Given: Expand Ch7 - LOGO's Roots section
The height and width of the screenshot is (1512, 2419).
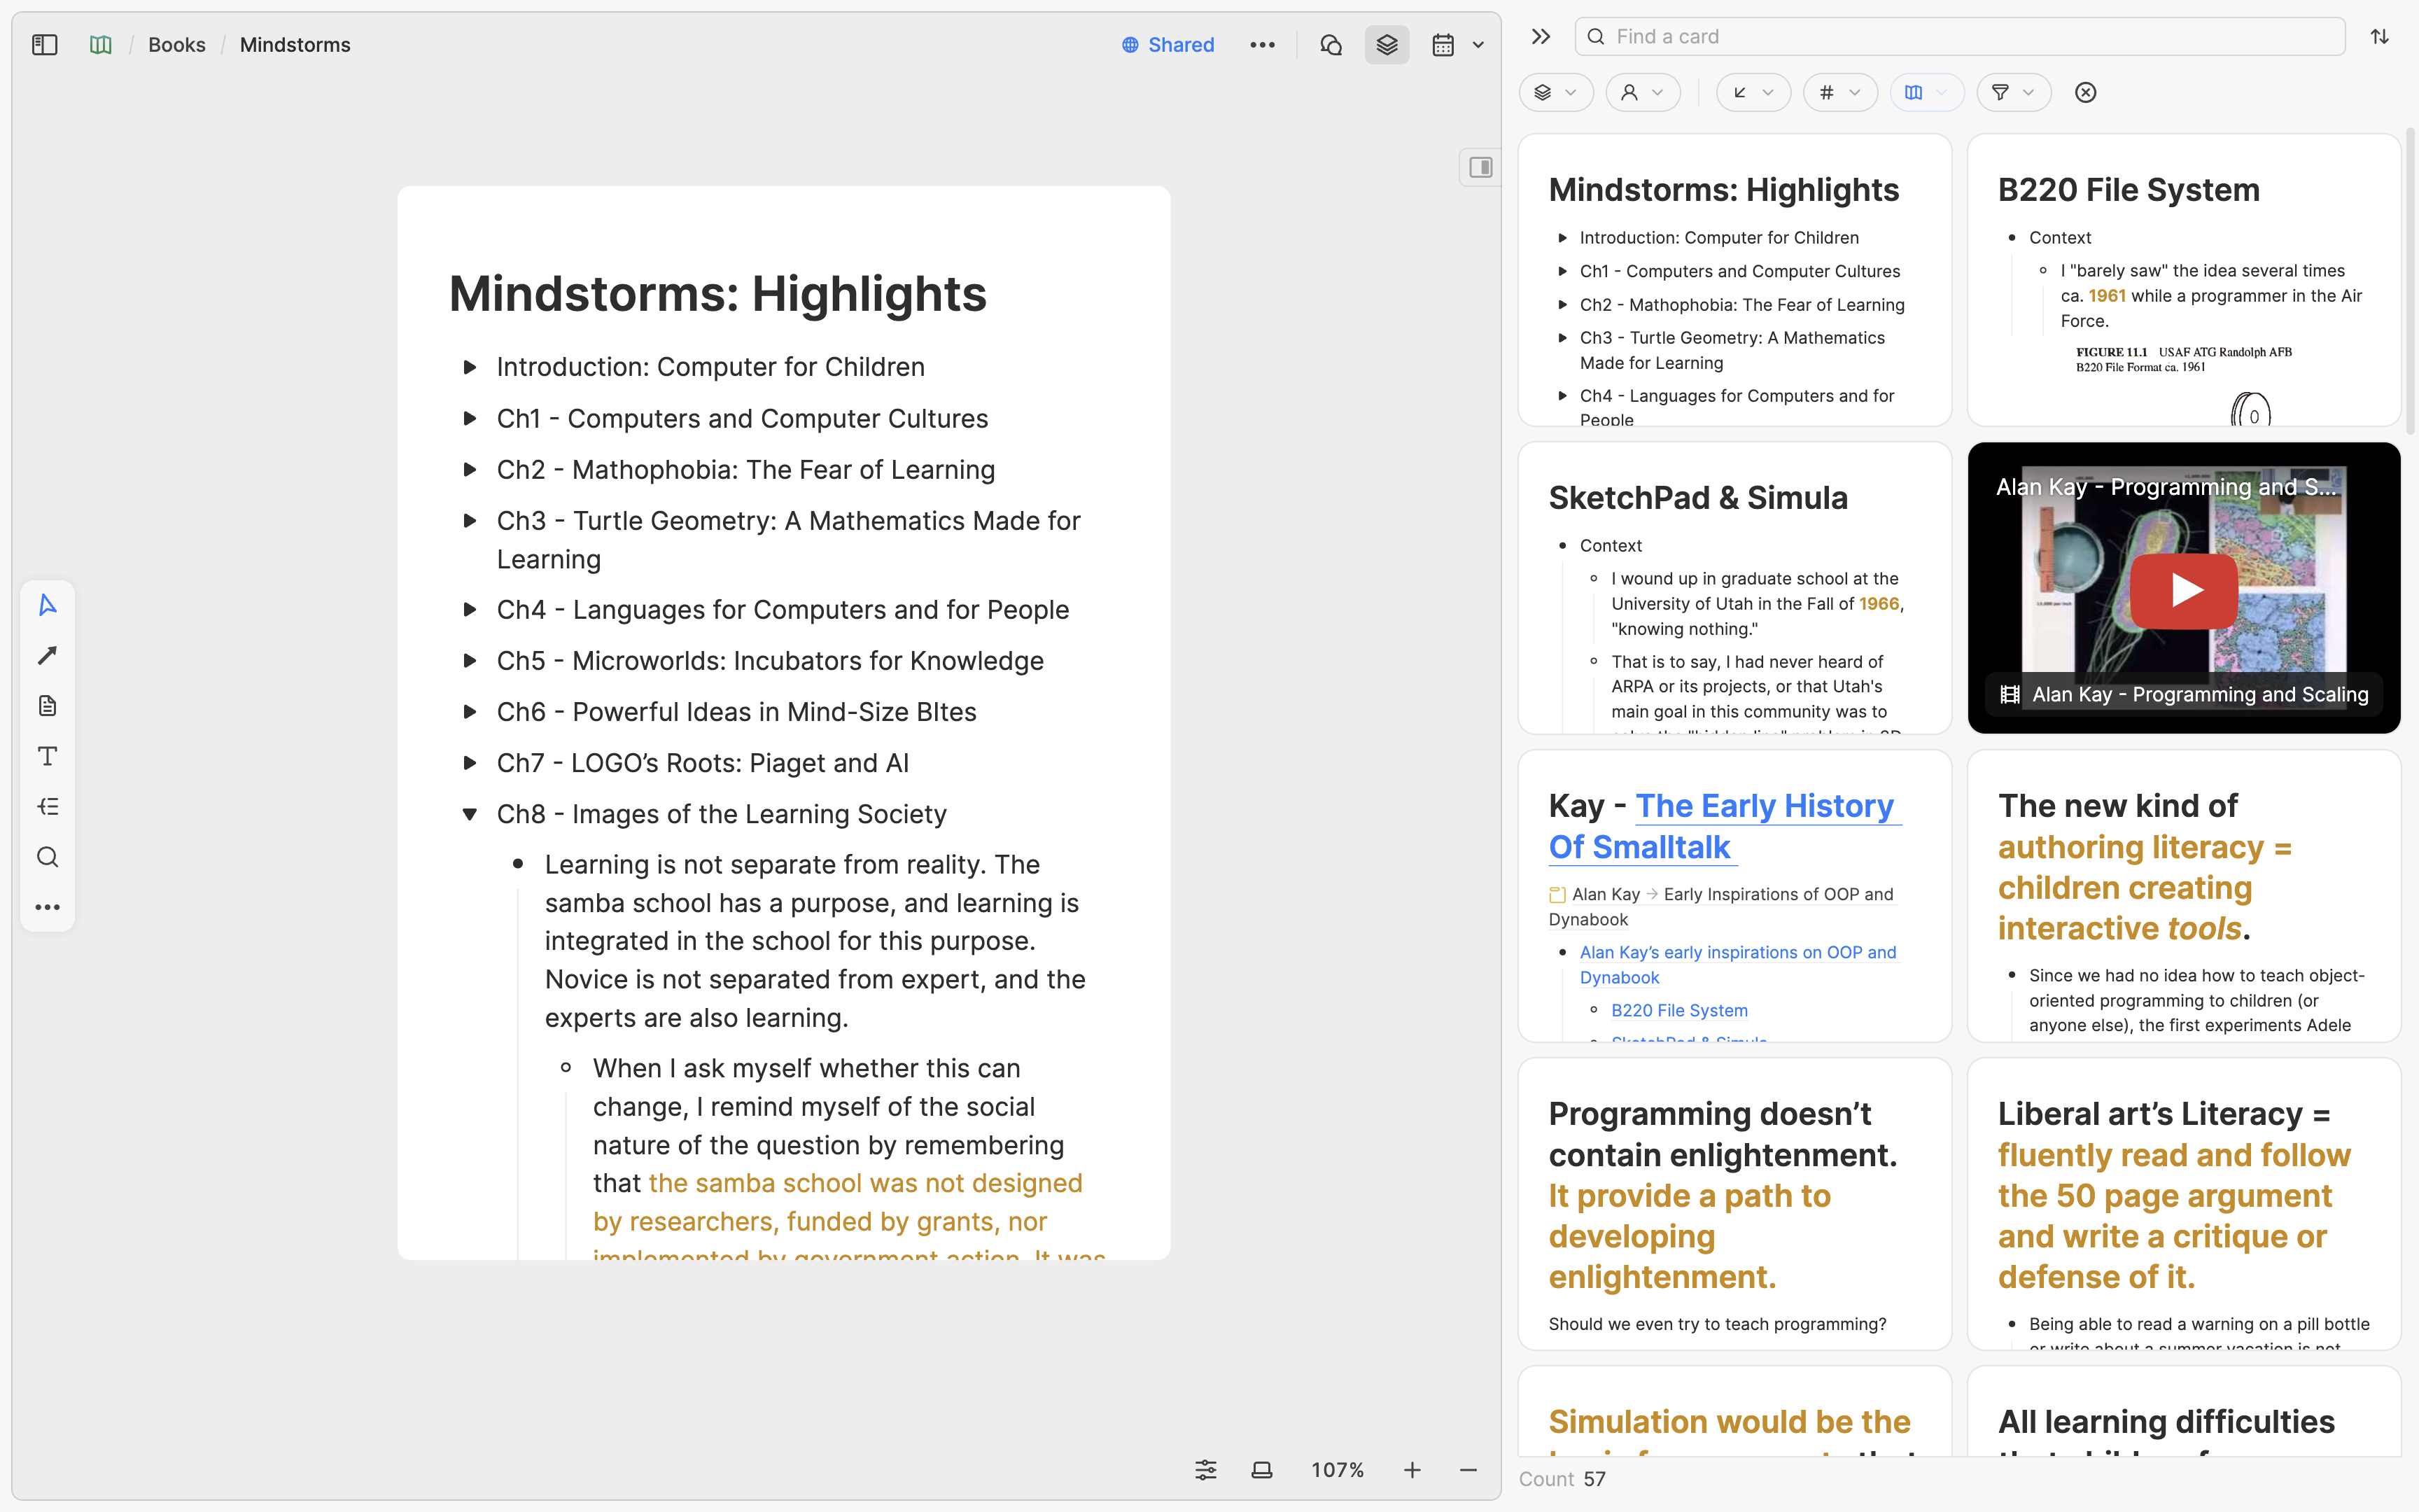Looking at the screenshot, I should [470, 763].
